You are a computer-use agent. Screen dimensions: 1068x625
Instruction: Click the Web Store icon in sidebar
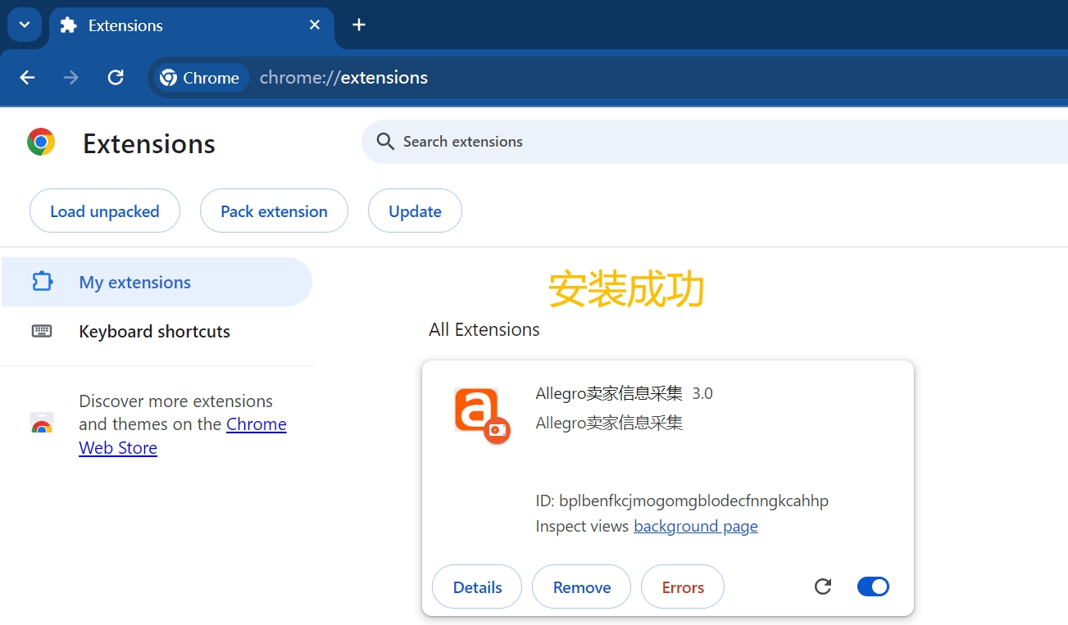coord(42,423)
